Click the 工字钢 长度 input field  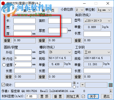(97, 71)
